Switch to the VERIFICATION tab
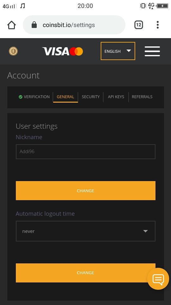The height and width of the screenshot is (305, 171). click(x=34, y=97)
